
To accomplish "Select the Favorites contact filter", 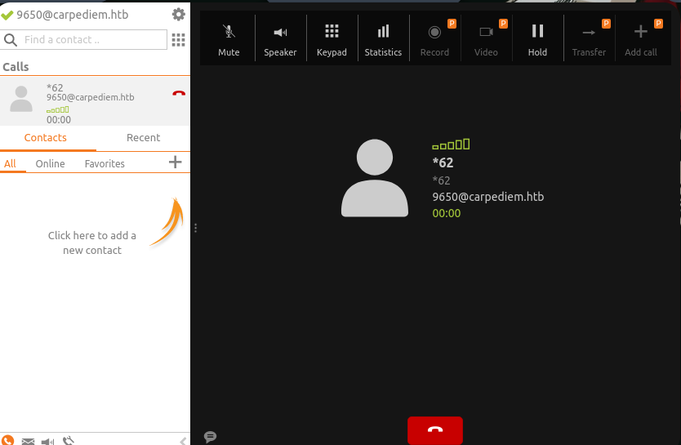I will [105, 163].
